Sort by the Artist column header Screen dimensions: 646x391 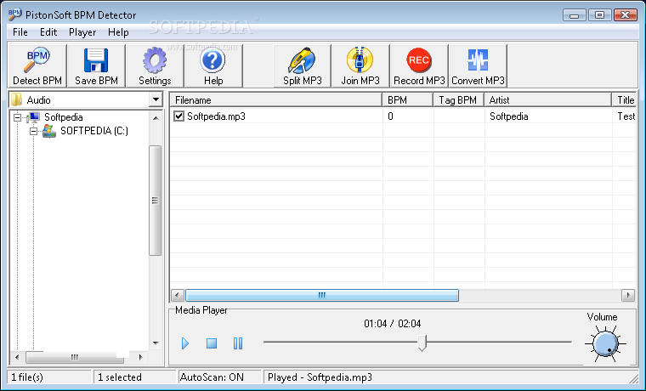click(548, 99)
